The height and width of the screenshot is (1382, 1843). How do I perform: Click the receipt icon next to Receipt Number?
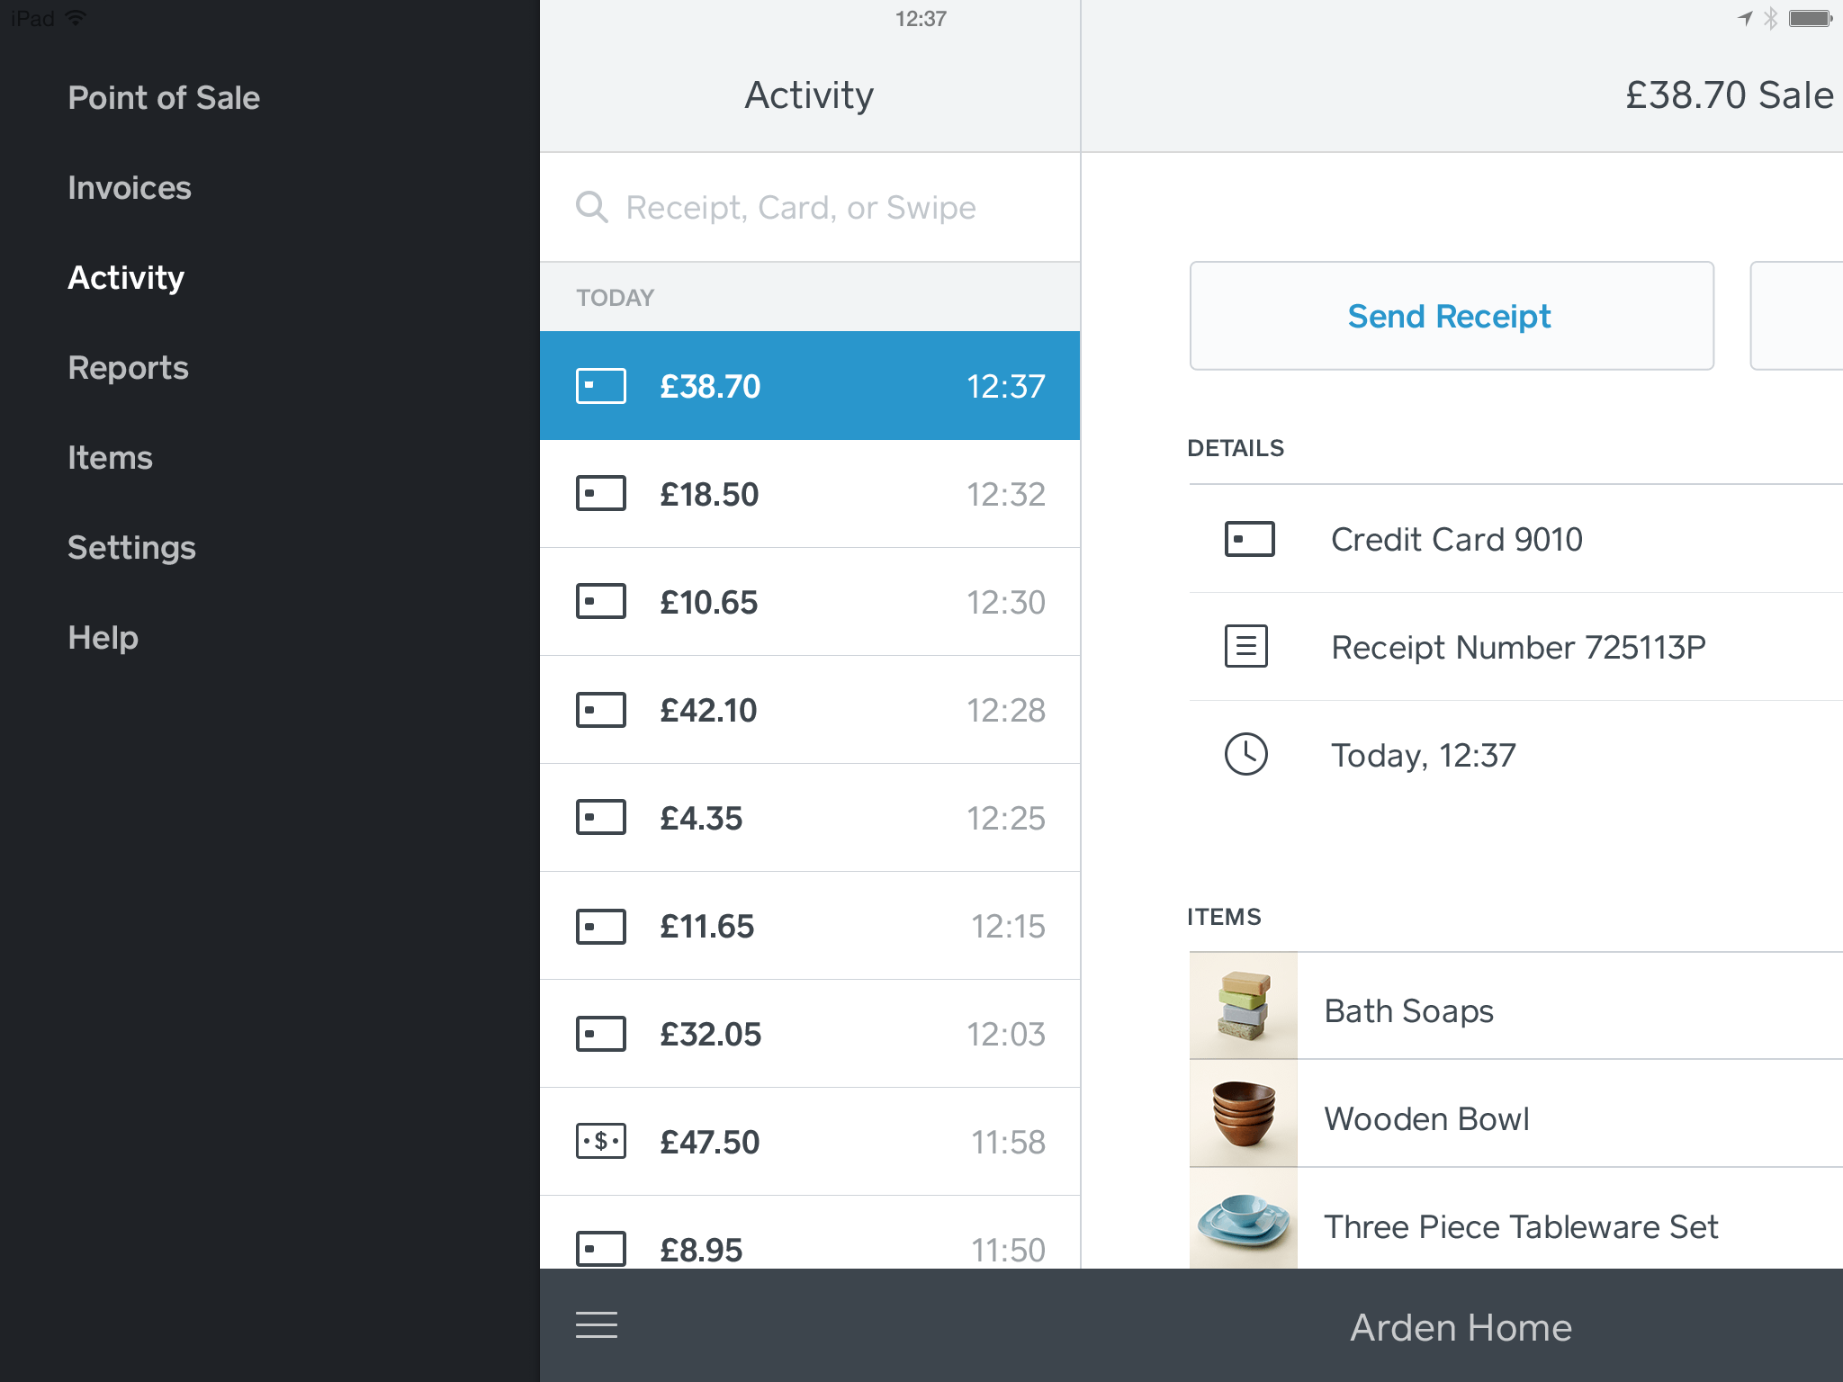(x=1246, y=646)
